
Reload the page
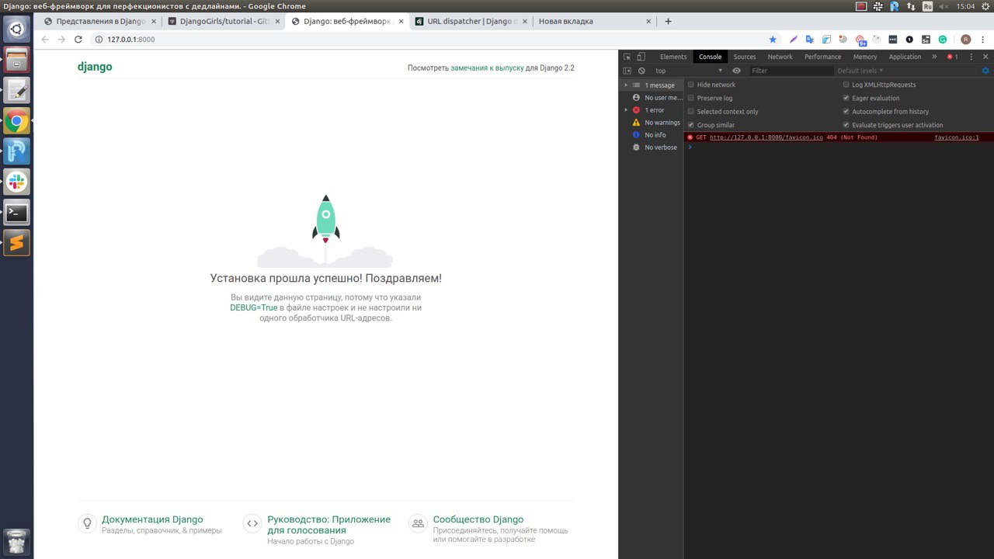tap(78, 40)
